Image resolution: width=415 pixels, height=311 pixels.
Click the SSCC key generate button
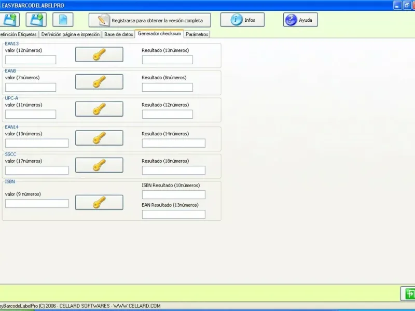(99, 165)
